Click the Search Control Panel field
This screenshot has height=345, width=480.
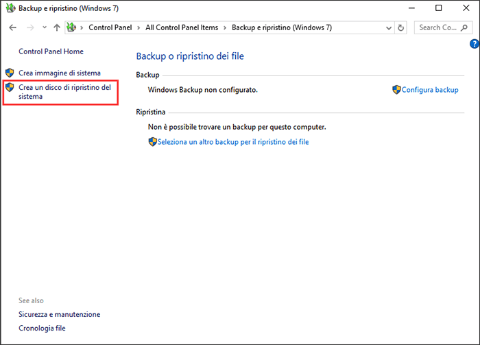click(x=443, y=27)
